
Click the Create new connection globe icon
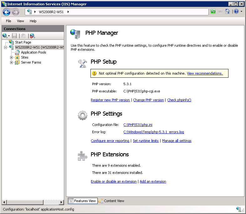coord(5,36)
